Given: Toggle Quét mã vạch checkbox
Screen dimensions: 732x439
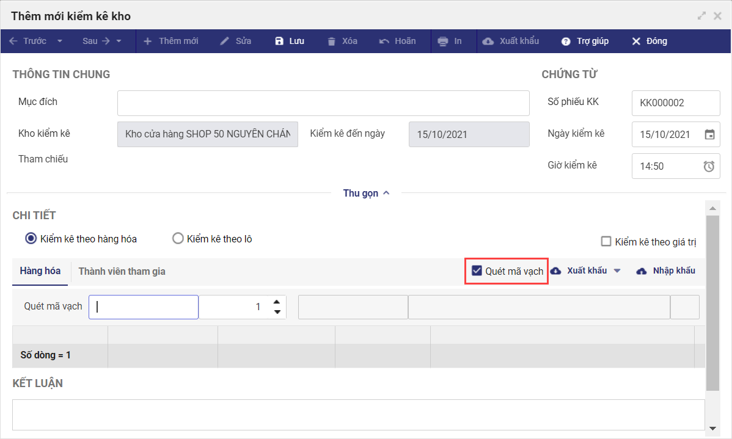Looking at the screenshot, I should [x=477, y=270].
